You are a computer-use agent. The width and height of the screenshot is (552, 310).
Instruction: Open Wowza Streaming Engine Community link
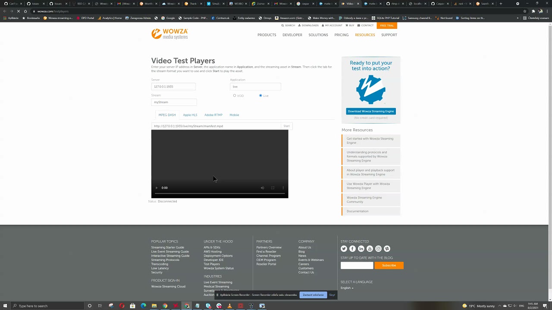tap(371, 200)
